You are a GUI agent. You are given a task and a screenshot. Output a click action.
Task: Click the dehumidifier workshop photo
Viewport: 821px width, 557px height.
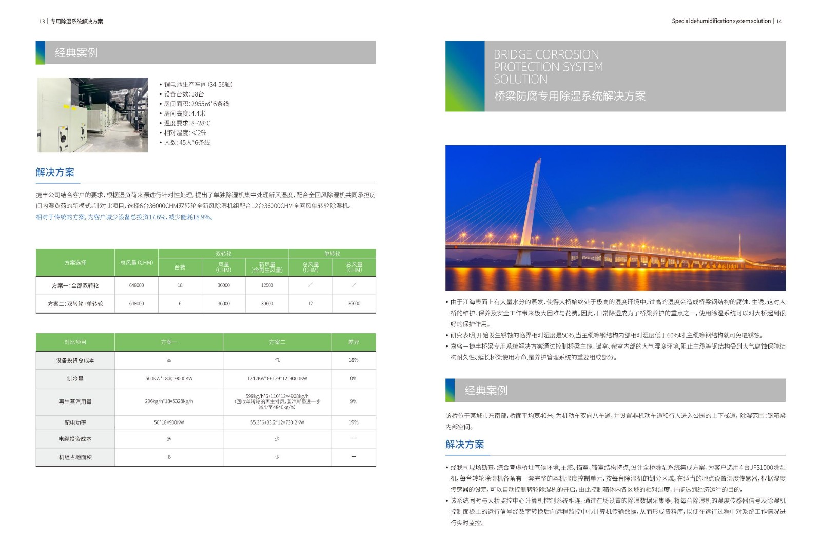click(x=92, y=115)
